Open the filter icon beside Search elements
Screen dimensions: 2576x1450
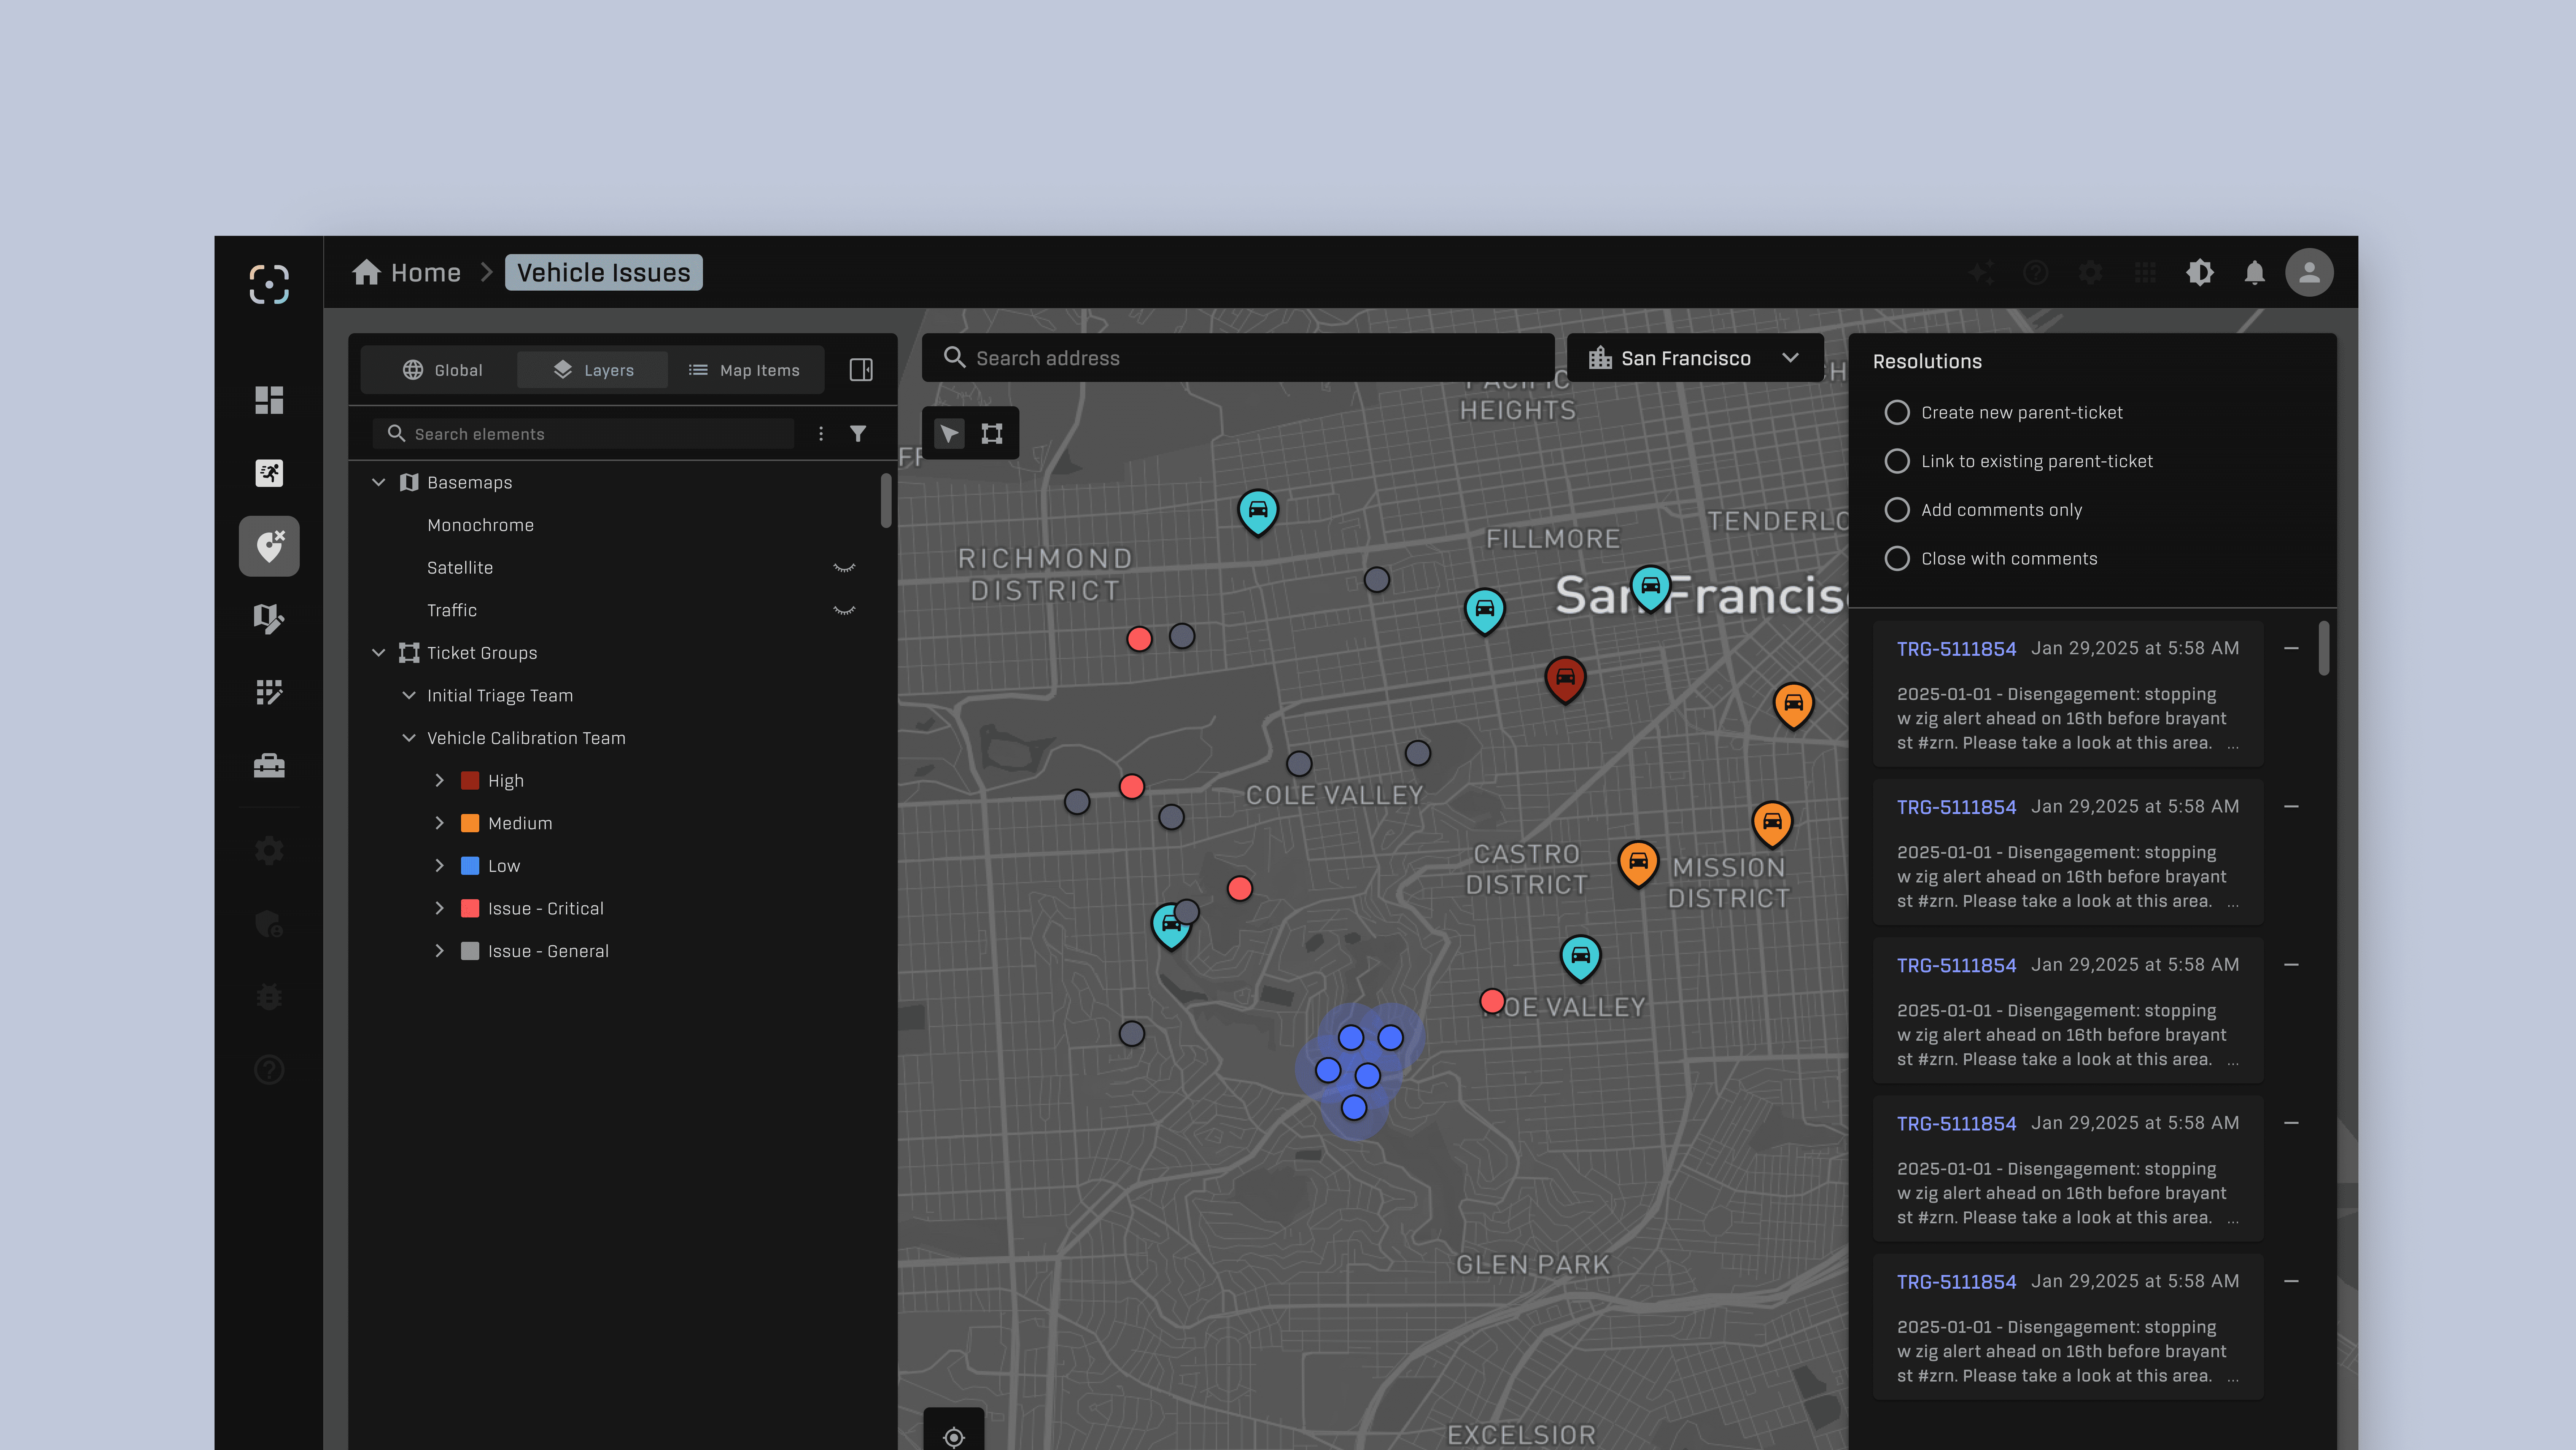coord(858,434)
